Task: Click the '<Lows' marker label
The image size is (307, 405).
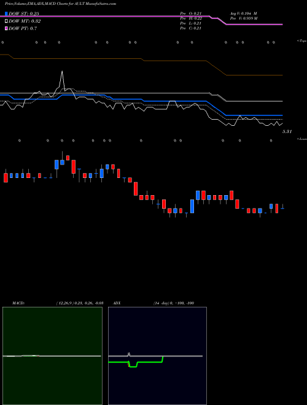Action: pyautogui.click(x=302, y=139)
